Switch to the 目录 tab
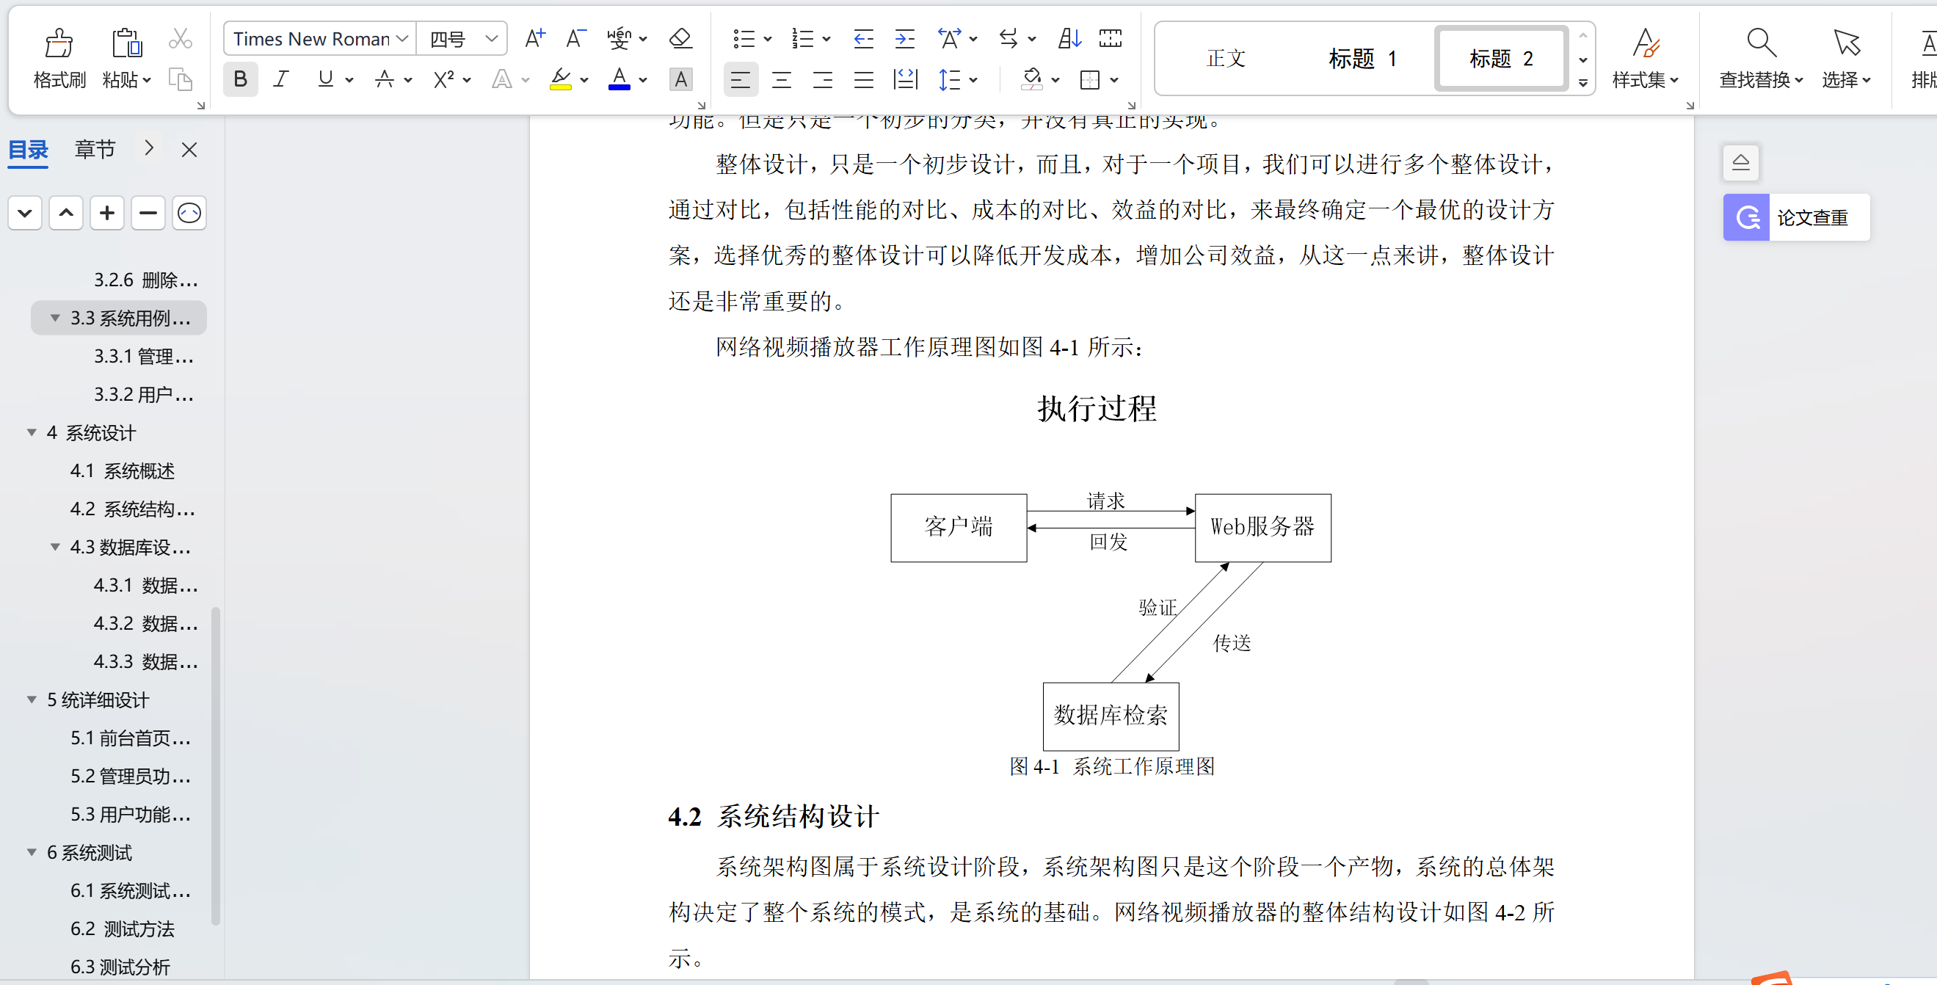Viewport: 1937px width, 985px height. pos(29,149)
